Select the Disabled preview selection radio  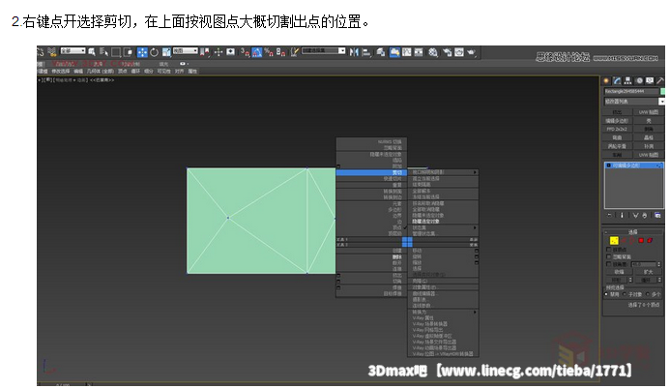click(x=606, y=294)
